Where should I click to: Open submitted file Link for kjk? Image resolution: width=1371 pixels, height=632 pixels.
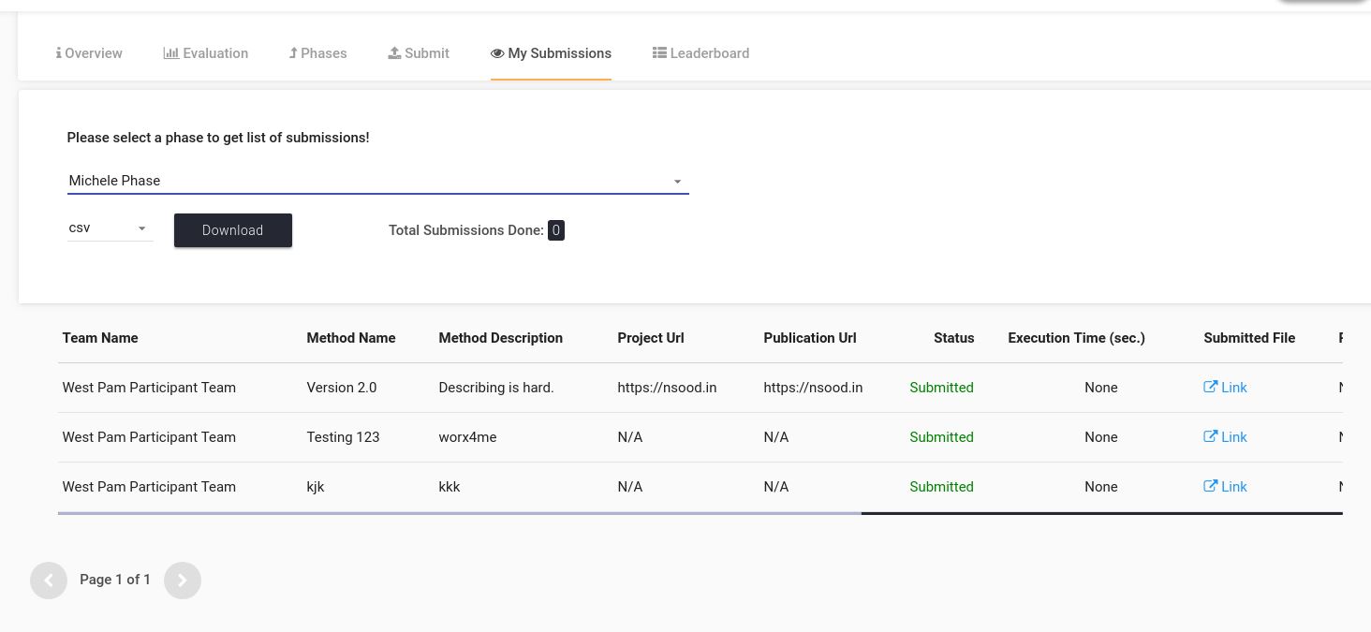point(1225,487)
